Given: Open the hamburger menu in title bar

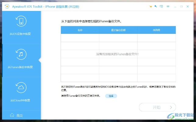Looking at the screenshot, I should tap(168, 6).
